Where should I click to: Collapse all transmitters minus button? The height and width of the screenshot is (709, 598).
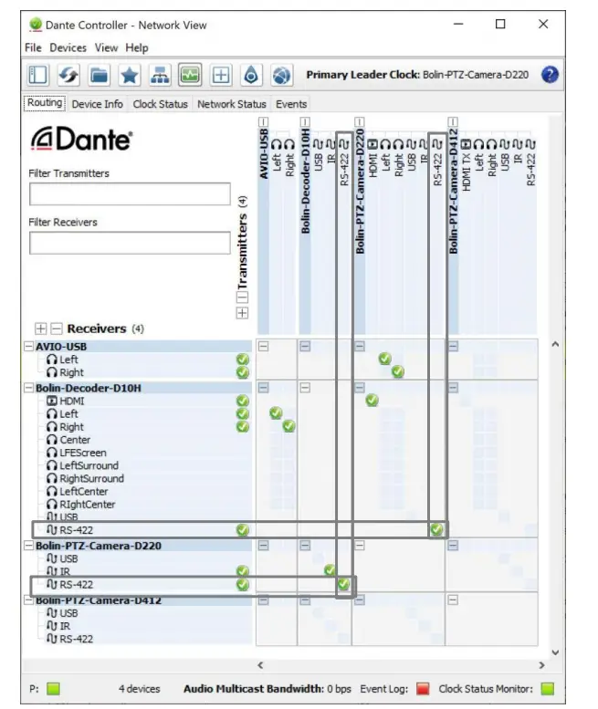point(242,297)
